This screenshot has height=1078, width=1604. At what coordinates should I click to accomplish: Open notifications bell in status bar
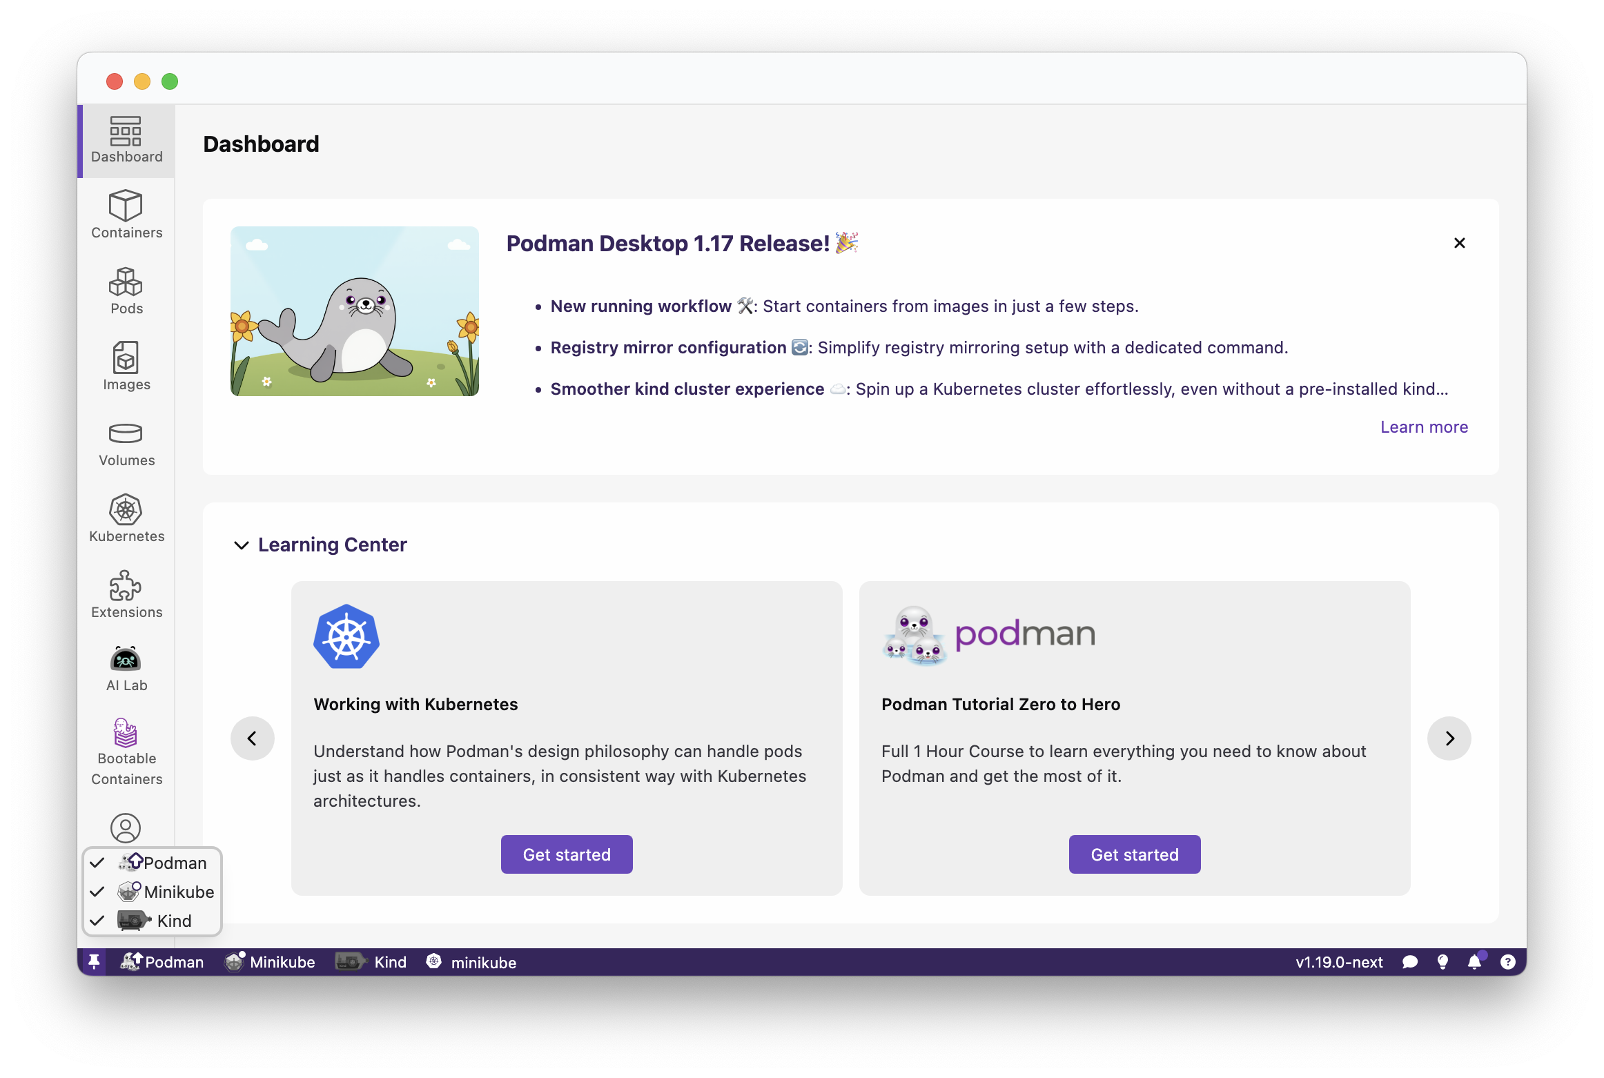[1474, 961]
